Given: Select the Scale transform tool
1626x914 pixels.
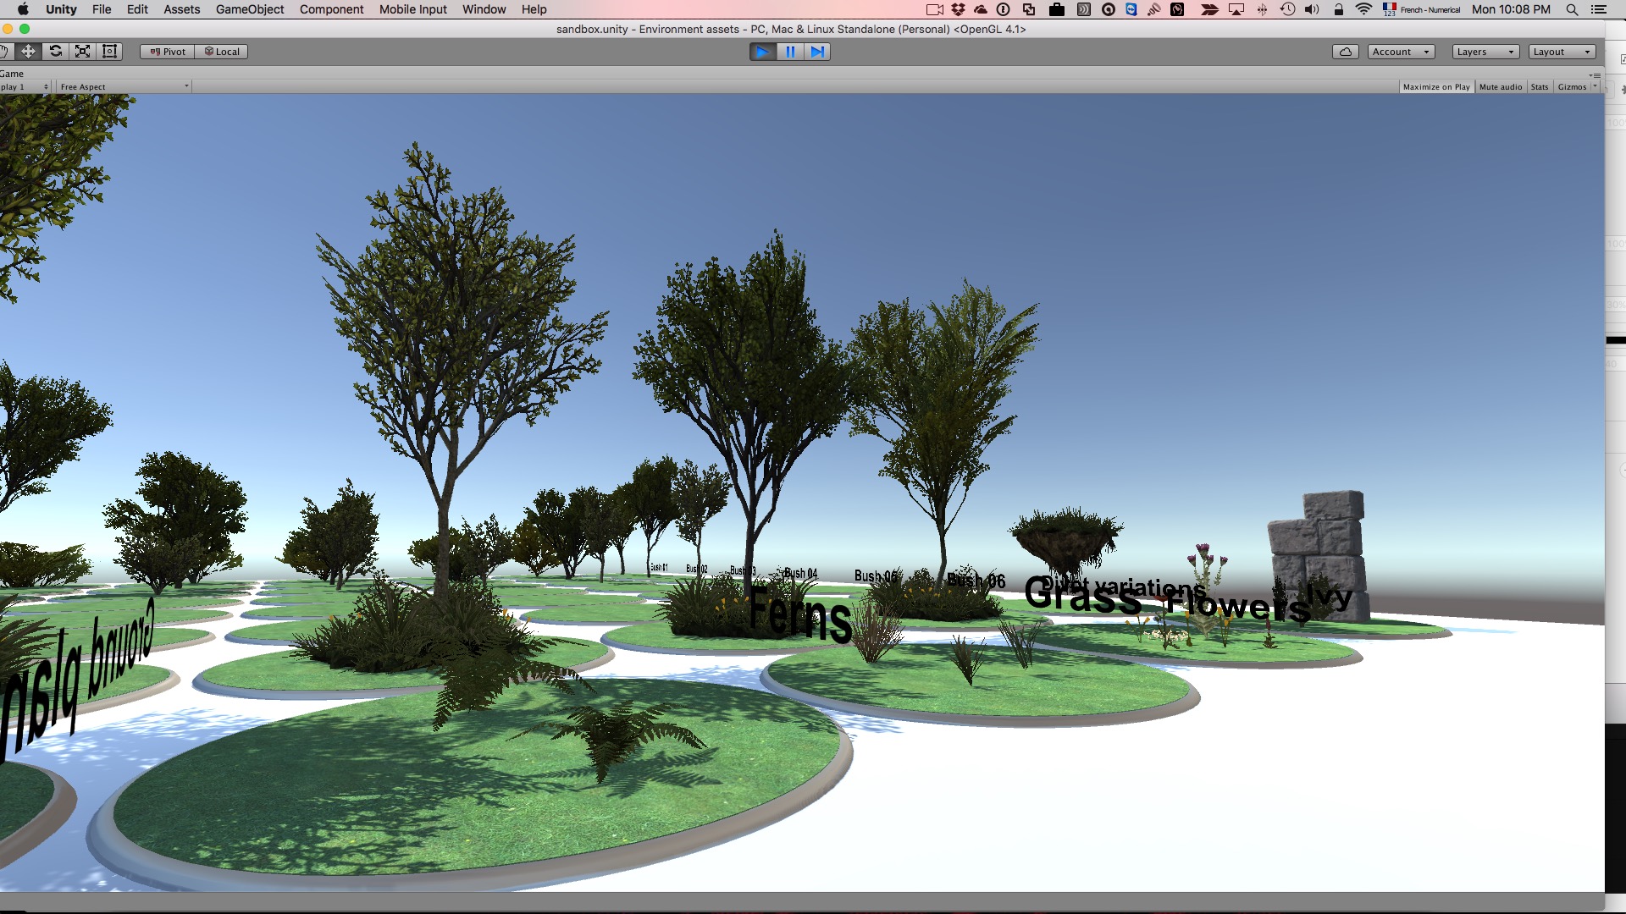Looking at the screenshot, I should [83, 52].
